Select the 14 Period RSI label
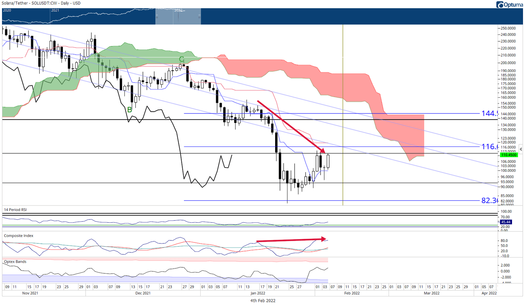The height and width of the screenshot is (307, 525). 15,210
